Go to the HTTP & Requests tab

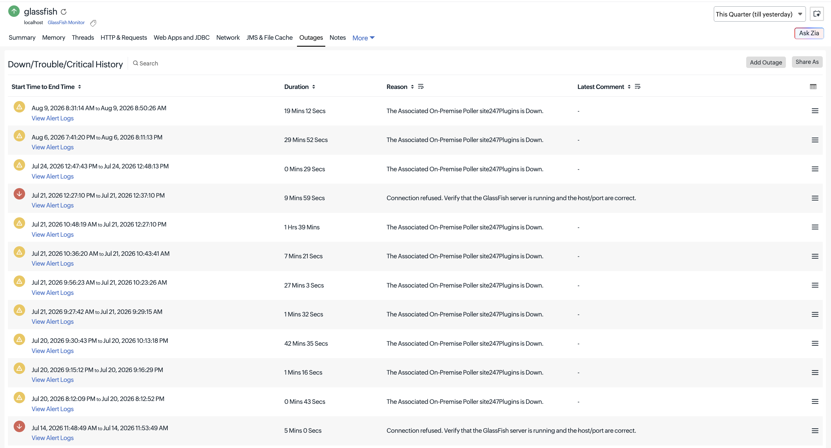click(x=124, y=37)
